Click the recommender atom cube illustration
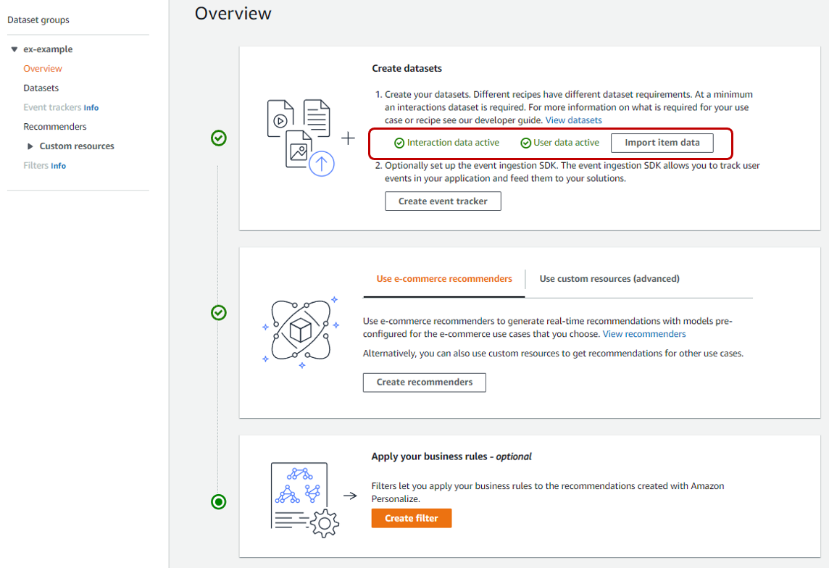829x568 pixels. coord(301,333)
